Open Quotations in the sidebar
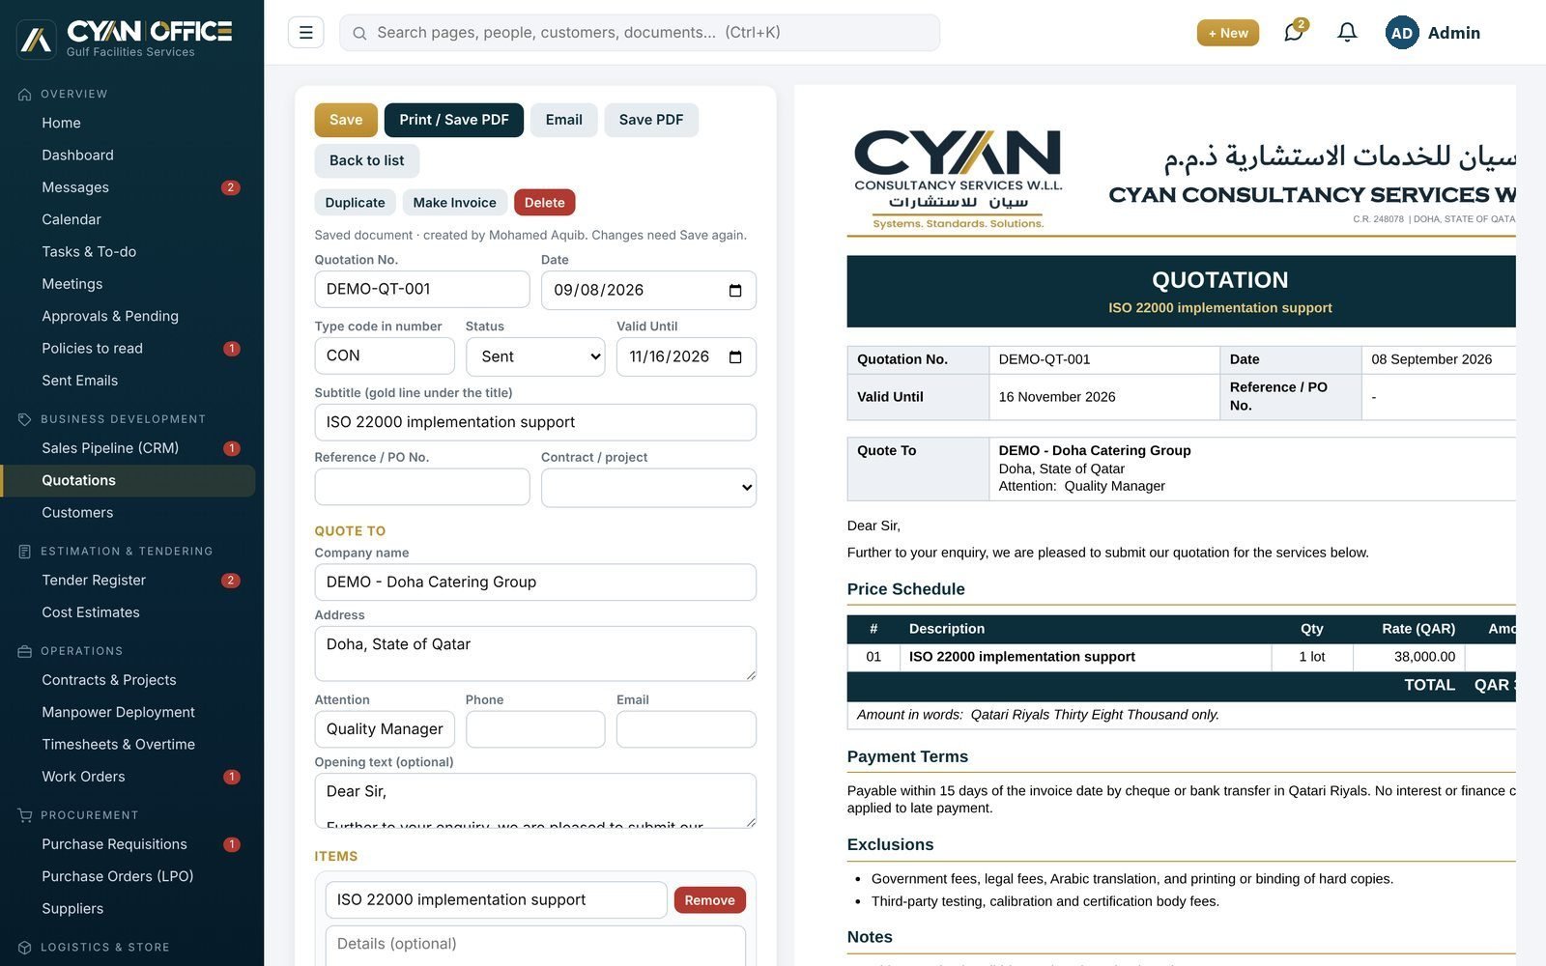The width and height of the screenshot is (1546, 966). (128, 481)
